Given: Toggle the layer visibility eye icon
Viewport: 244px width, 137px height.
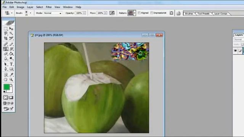Looking at the screenshot, I should tap(235, 51).
